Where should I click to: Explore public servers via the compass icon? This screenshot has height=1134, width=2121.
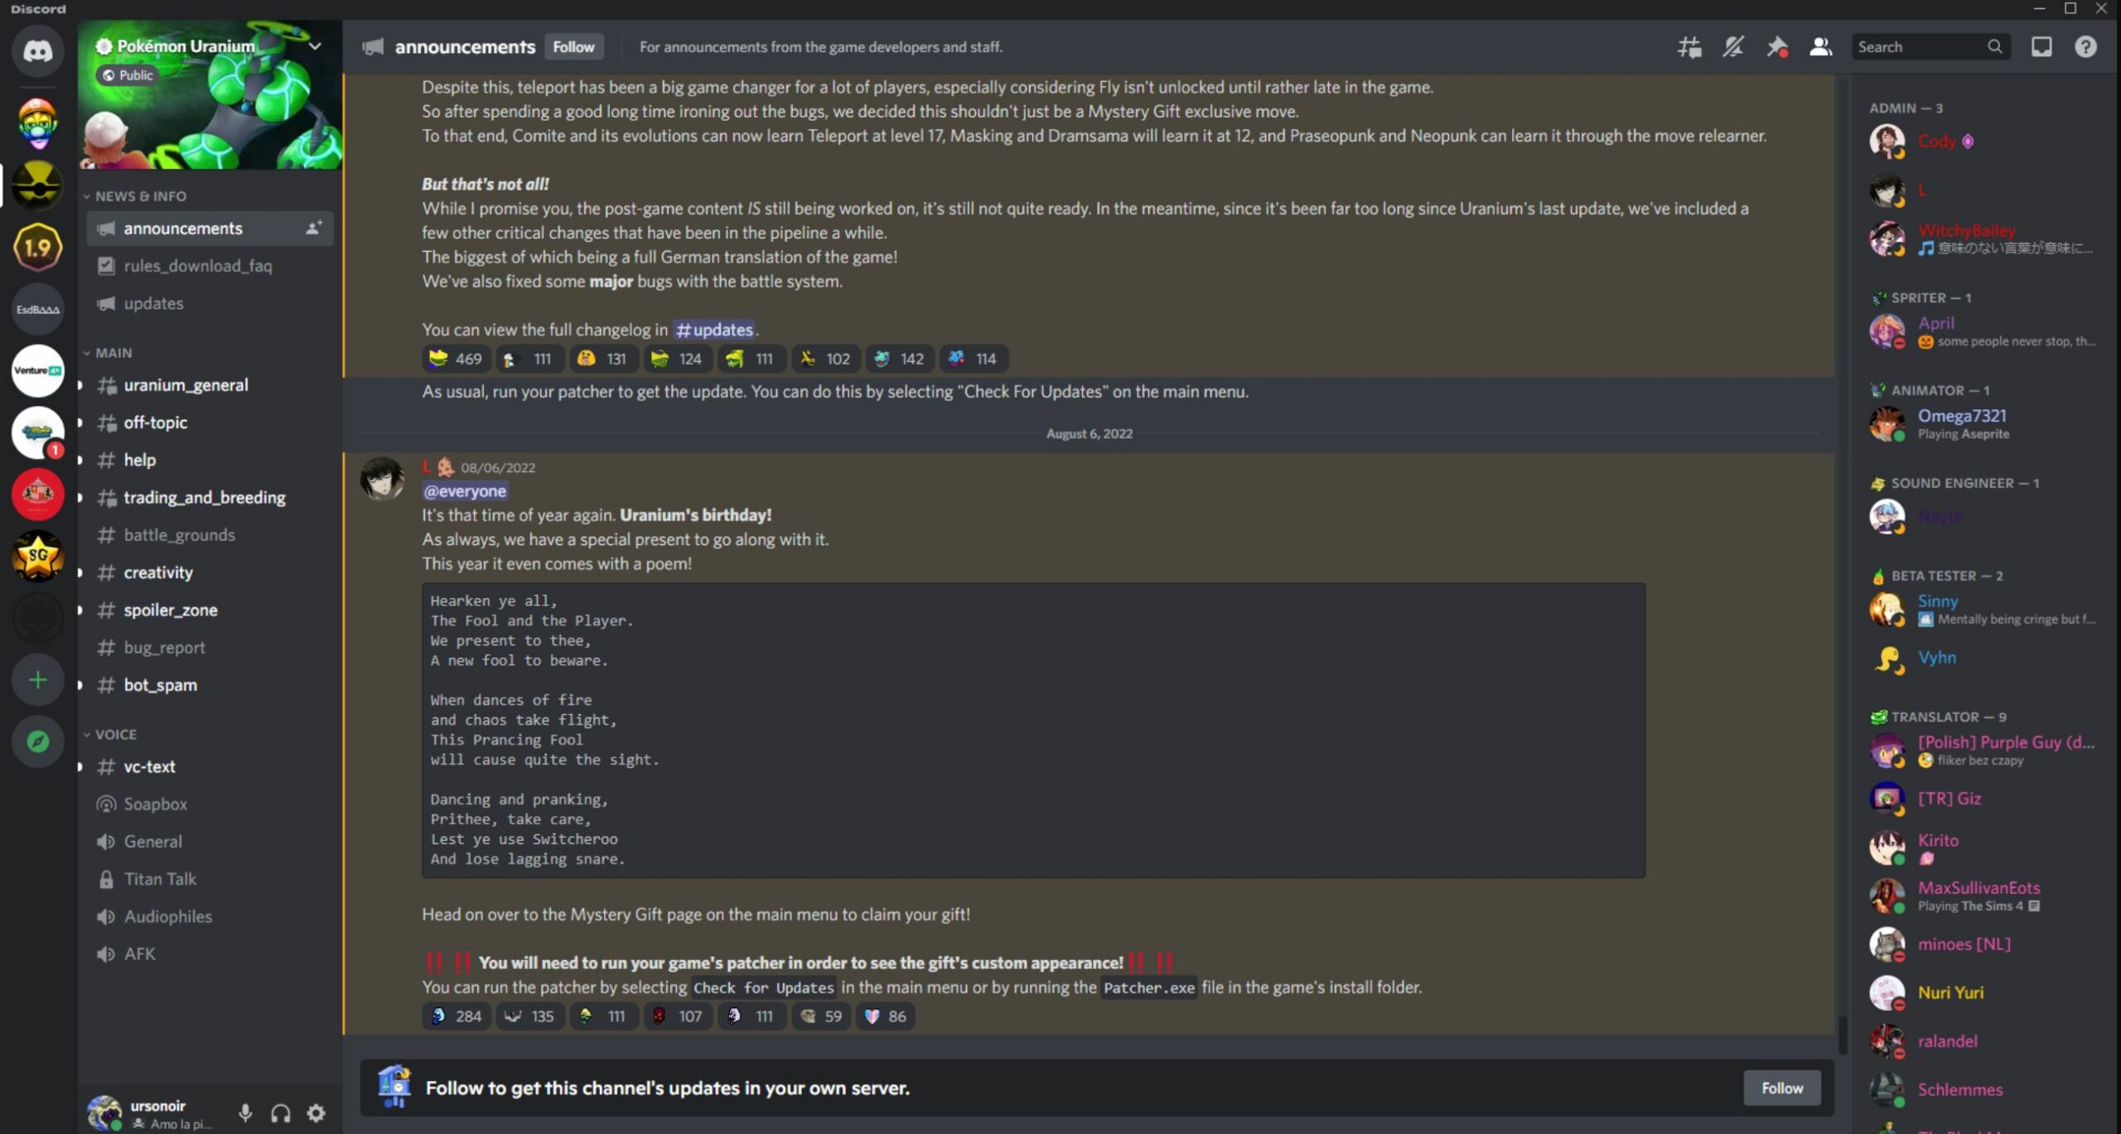[37, 741]
